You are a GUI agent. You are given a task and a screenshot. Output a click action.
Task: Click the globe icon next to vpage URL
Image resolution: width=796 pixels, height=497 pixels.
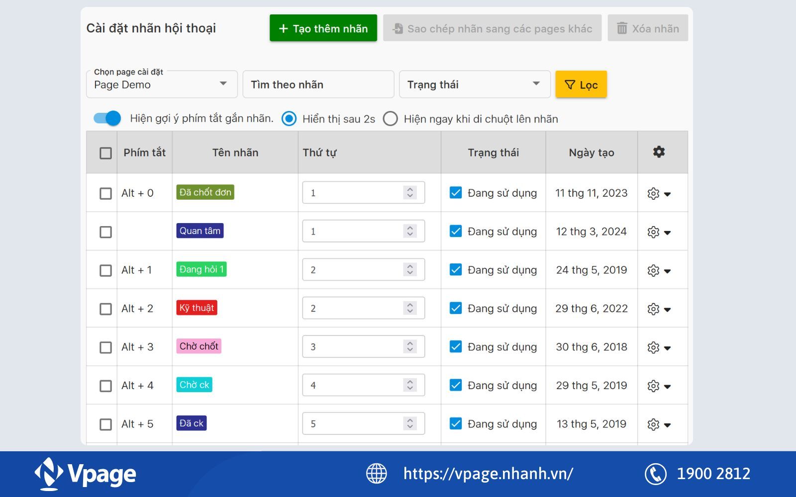pyautogui.click(x=377, y=473)
